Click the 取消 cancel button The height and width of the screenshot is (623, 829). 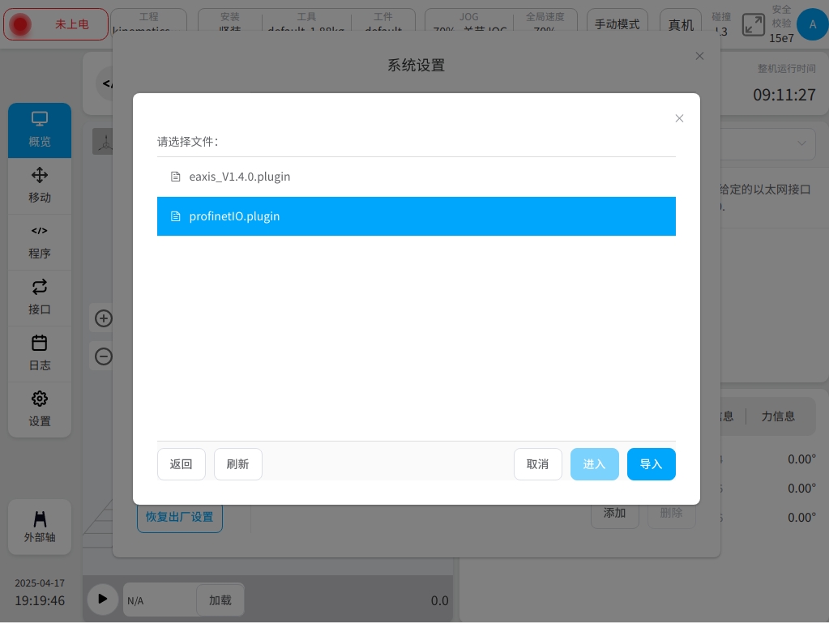(537, 464)
